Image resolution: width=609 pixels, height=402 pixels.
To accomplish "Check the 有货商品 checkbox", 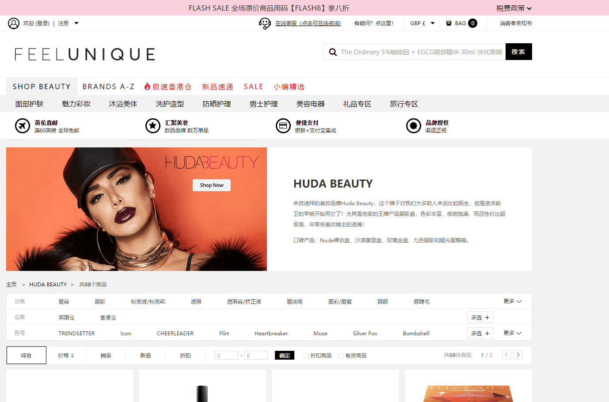I will click(341, 356).
